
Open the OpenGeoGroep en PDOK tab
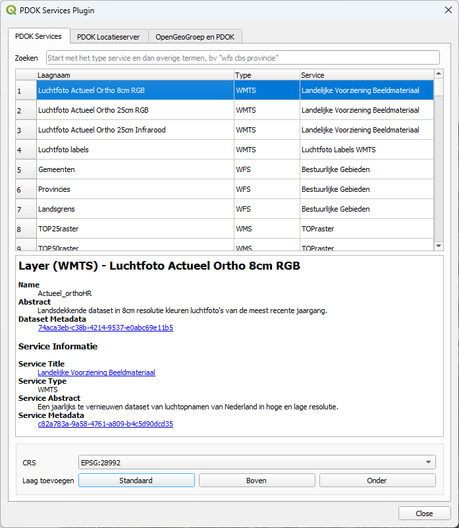tap(195, 37)
